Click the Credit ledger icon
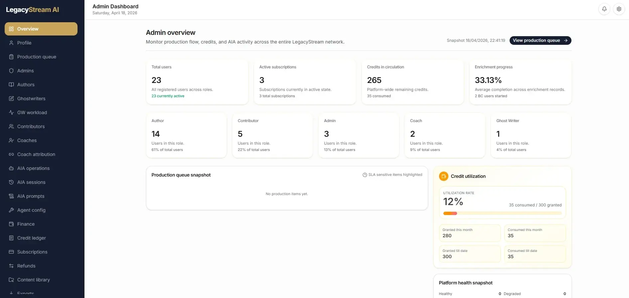The image size is (629, 298). click(x=11, y=238)
